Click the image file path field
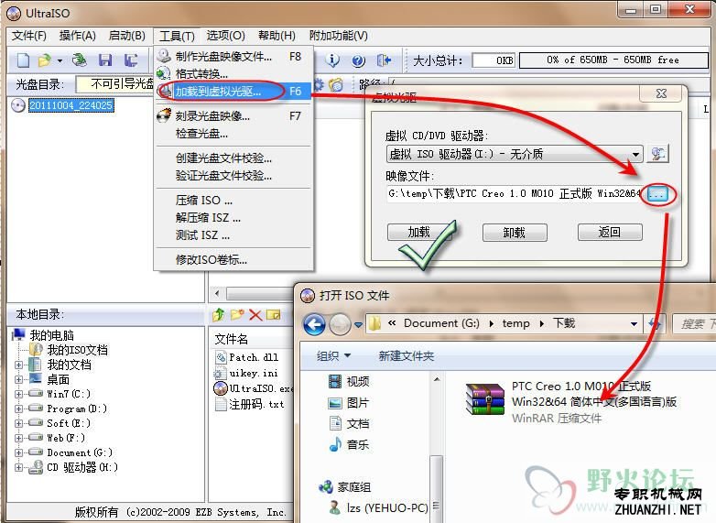This screenshot has height=523, width=716. coord(515,193)
